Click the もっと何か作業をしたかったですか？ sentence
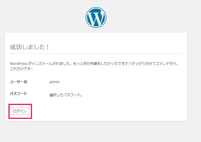The image size is (201, 142). [102, 64]
